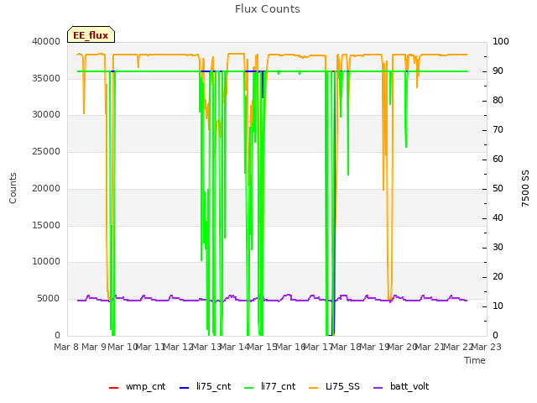Click the Mar 8 x-axis date label

pos(66,347)
